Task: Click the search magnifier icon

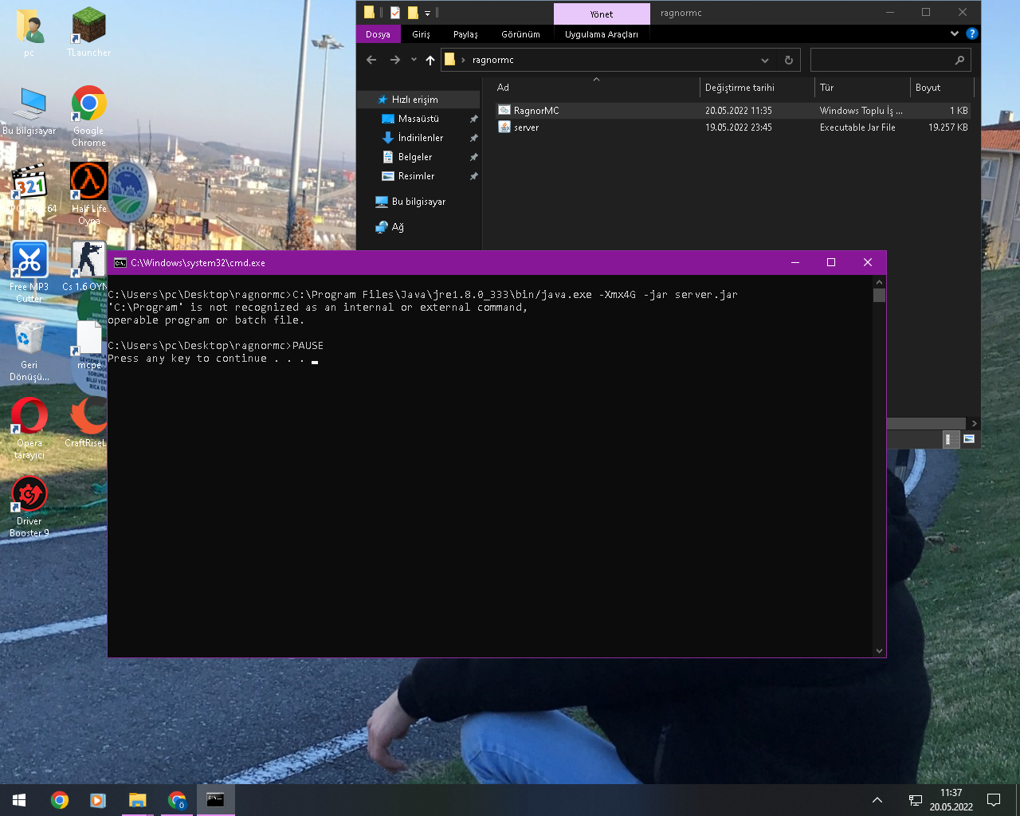Action: tap(959, 60)
